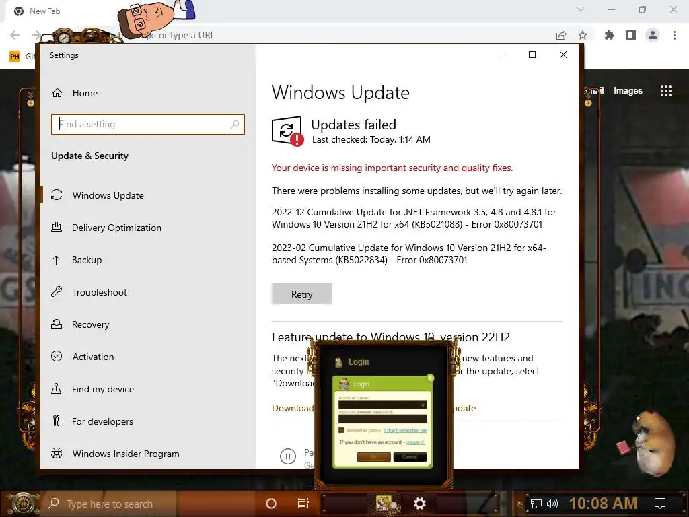Screen dimensions: 689x517
Task: Click the KB5021088 .NET Framework update error text
Action: point(414,218)
